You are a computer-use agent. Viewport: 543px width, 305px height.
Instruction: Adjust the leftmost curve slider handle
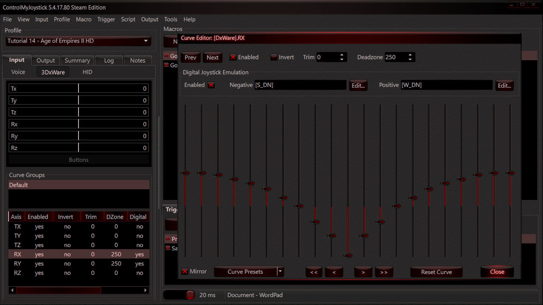click(185, 173)
